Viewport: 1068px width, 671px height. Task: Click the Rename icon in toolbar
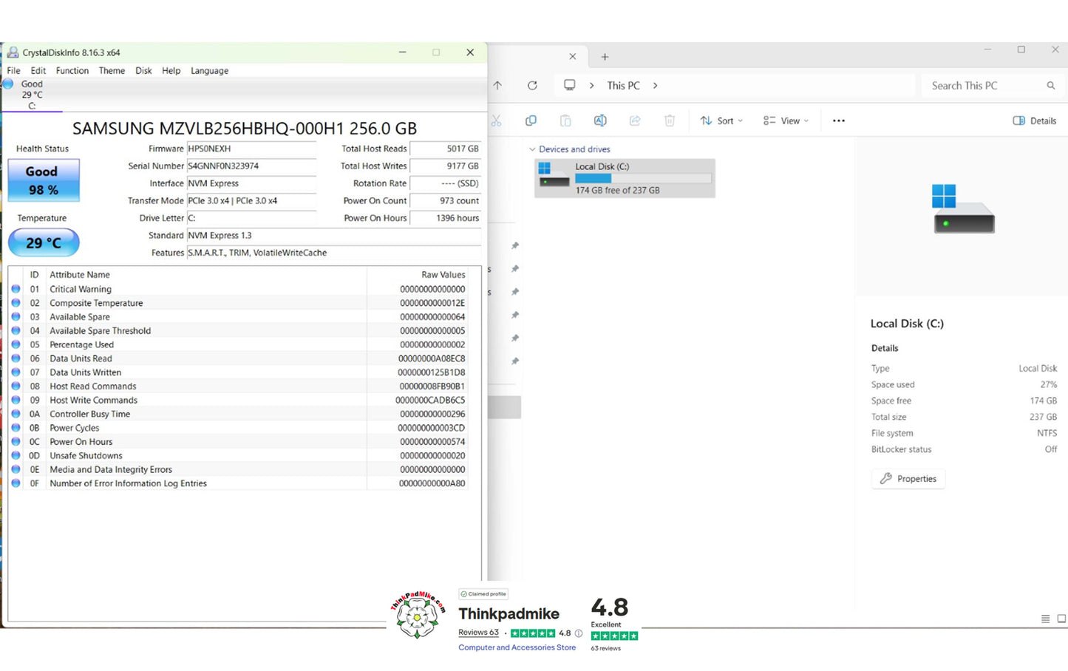pos(600,121)
